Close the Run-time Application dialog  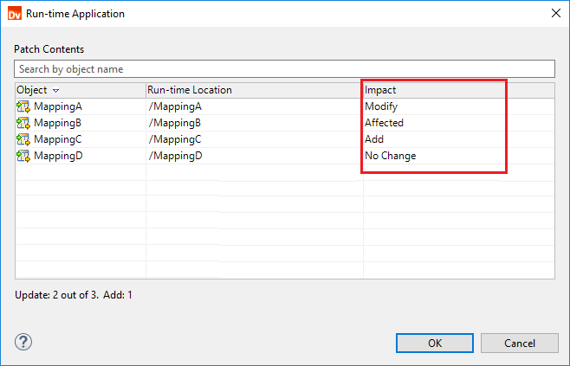(x=554, y=14)
